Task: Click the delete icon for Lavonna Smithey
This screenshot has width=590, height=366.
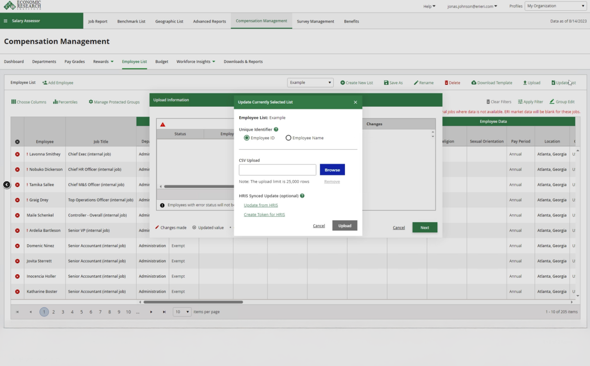Action: [17, 154]
